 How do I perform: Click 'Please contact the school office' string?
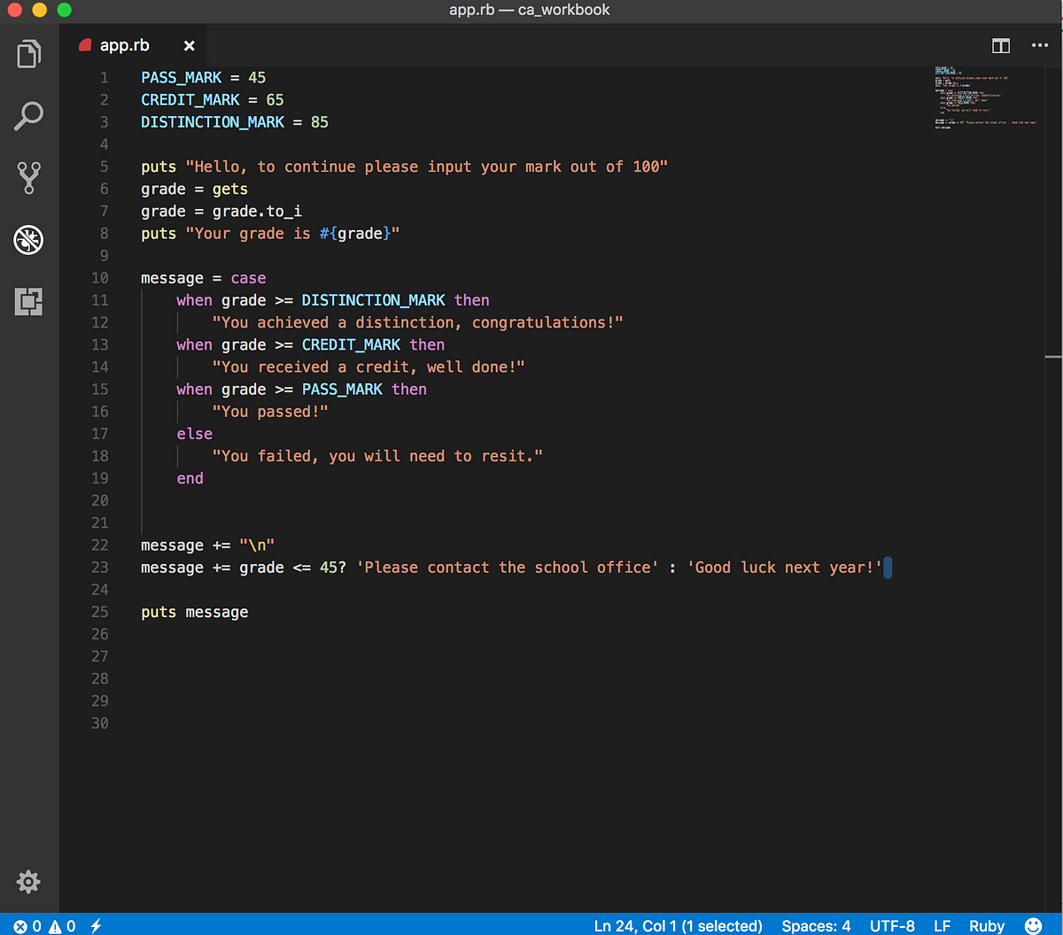[x=508, y=568]
